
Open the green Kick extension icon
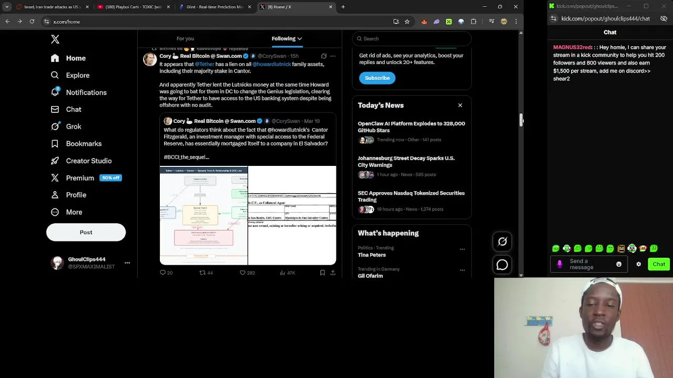click(448, 22)
